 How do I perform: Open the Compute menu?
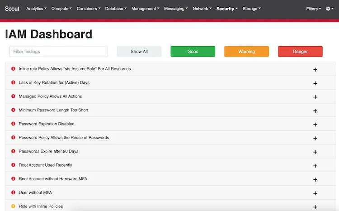(x=61, y=9)
